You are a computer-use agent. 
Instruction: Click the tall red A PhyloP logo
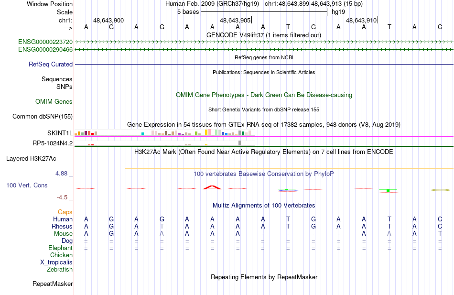click(x=212, y=187)
